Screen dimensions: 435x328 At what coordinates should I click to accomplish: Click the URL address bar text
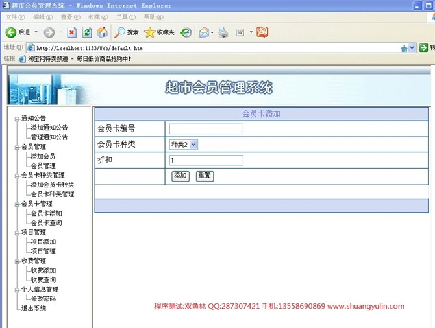click(x=90, y=48)
